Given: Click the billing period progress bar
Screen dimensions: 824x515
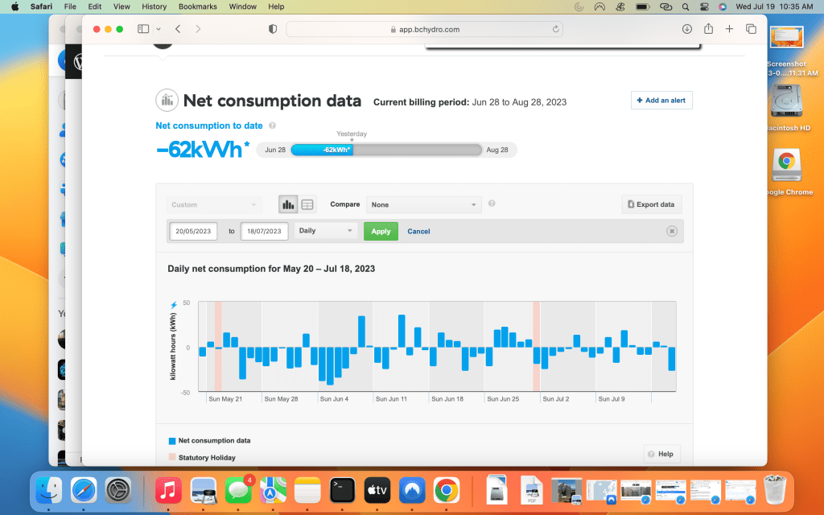Looking at the screenshot, I should click(x=386, y=150).
